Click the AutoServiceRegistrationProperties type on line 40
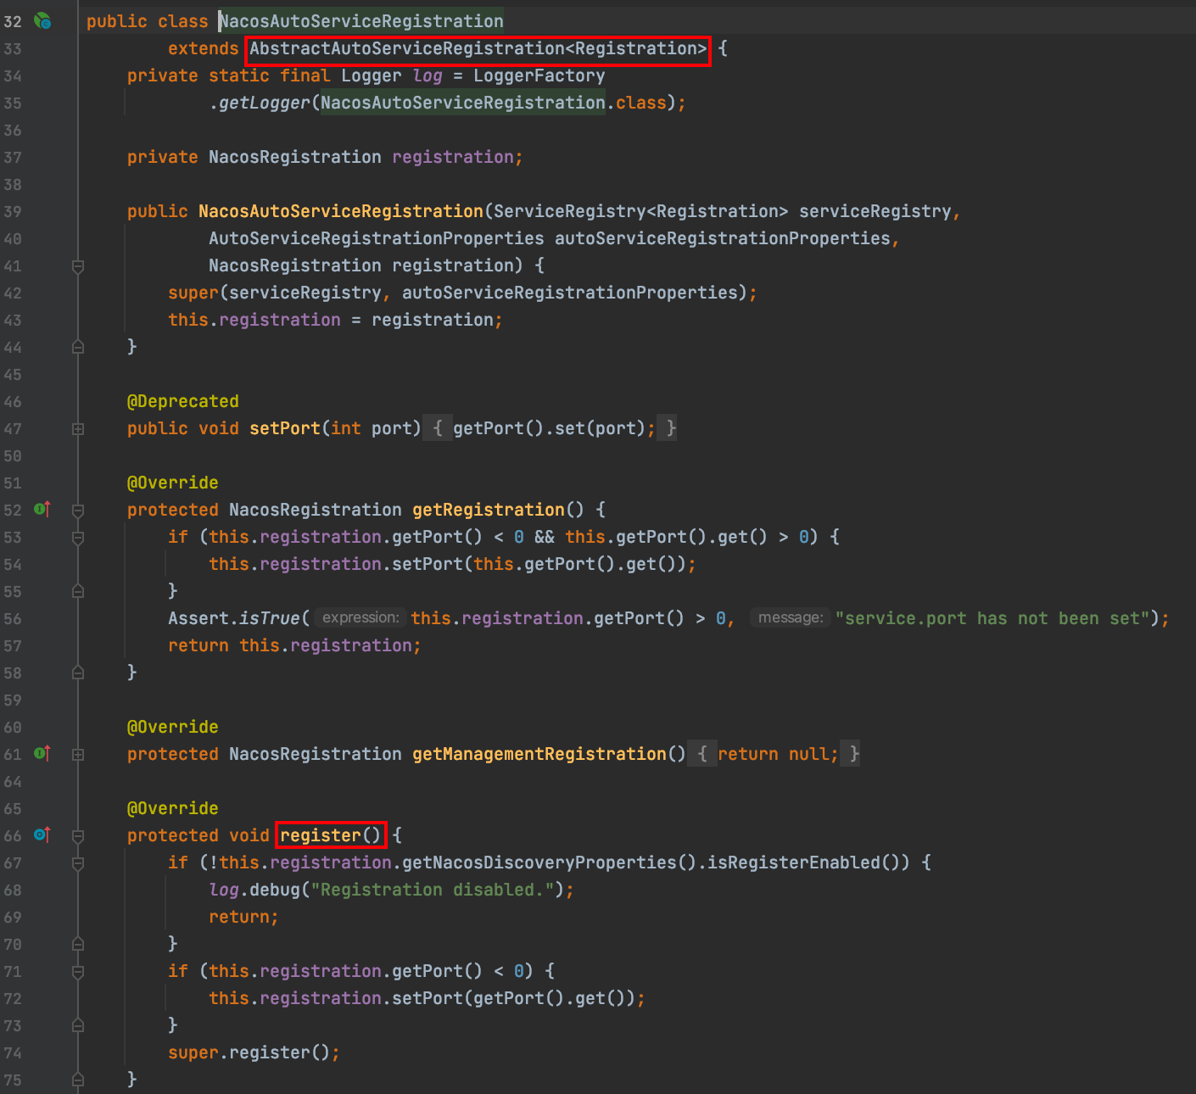 [x=377, y=238]
